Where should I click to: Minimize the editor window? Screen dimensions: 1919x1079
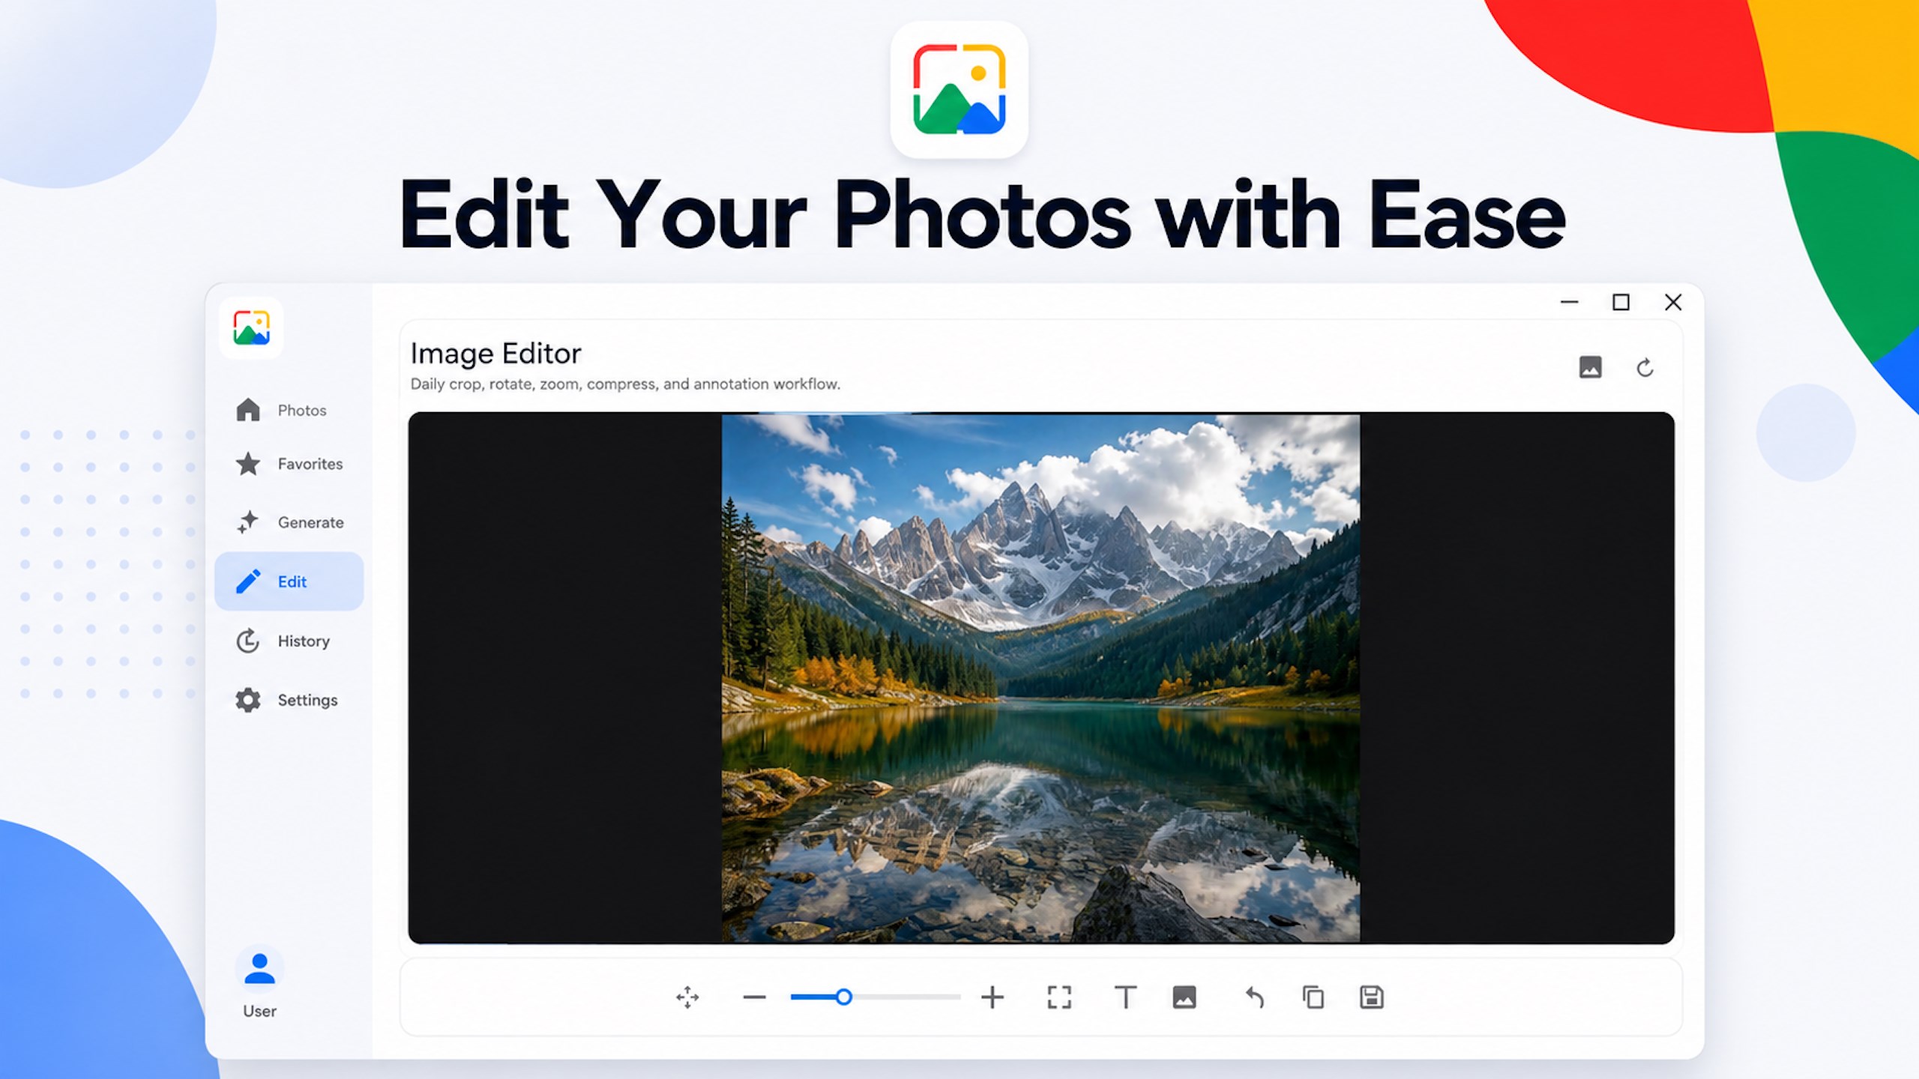click(1569, 302)
